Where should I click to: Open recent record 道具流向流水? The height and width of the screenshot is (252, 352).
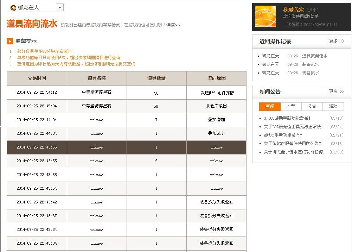pyautogui.click(x=314, y=56)
